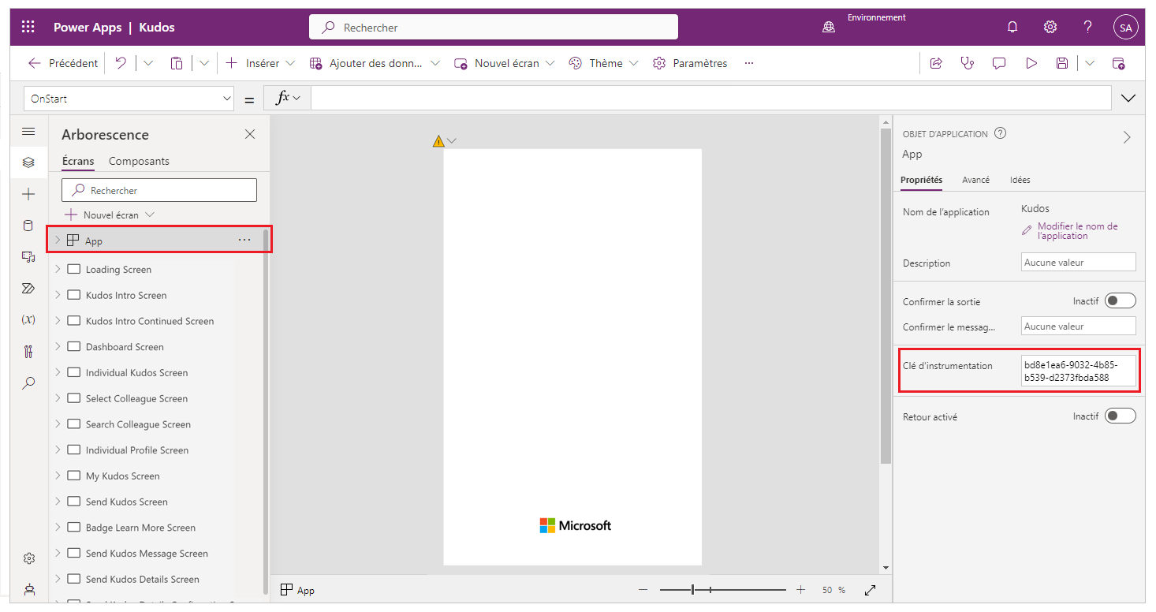Click the tree view Rechercher field
This screenshot has height=612, width=1156.
tap(159, 190)
